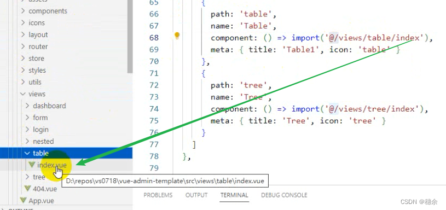Select the nested folder label
The width and height of the screenshot is (446, 210).
tap(43, 141)
